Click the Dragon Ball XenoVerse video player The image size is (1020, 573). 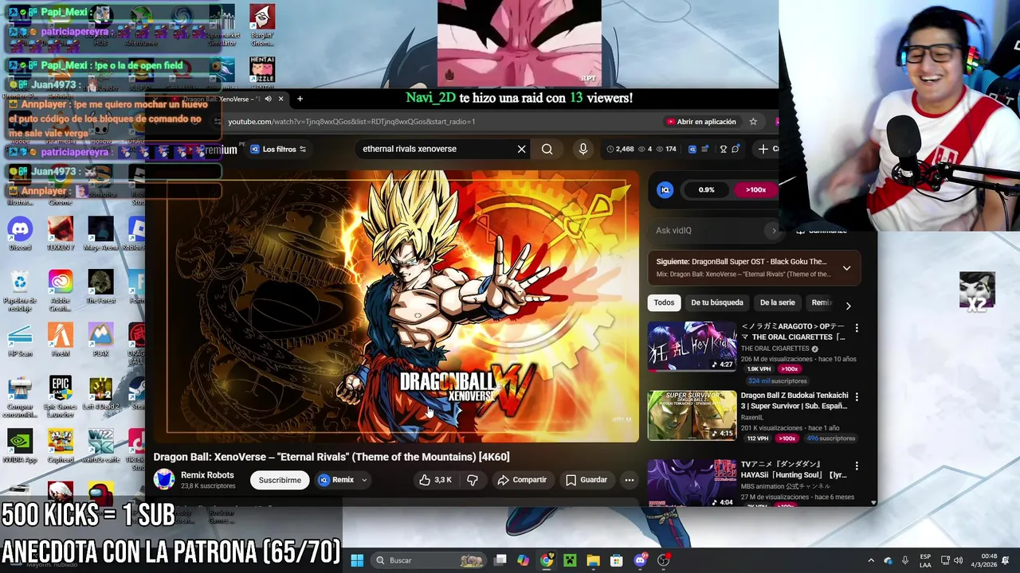[x=396, y=306]
